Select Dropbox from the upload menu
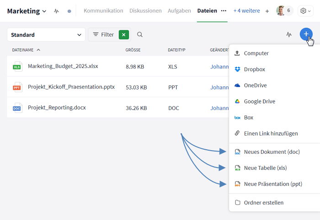 (254, 69)
